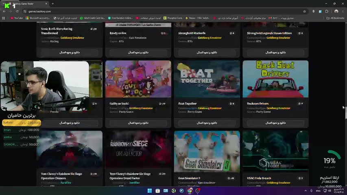Open the USAC Code Breach thumbnail

click(275, 152)
